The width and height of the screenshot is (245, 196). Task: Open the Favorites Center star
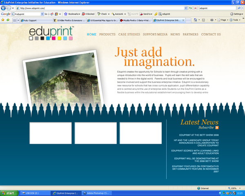(x=3, y=20)
